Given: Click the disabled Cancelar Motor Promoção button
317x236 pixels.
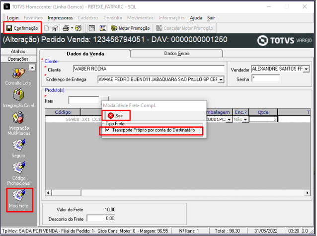Looking at the screenshot, I should click(184, 28).
